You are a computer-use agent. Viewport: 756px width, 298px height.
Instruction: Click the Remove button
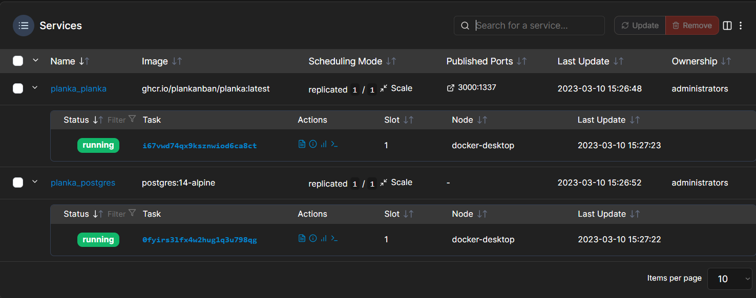click(x=692, y=25)
